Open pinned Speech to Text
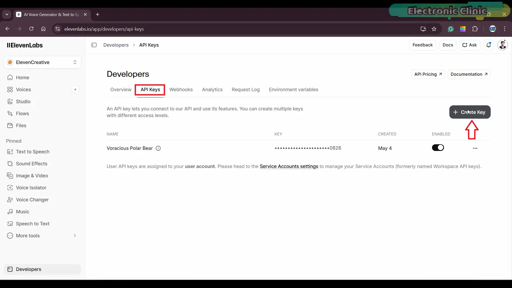The width and height of the screenshot is (512, 288). [x=42, y=224]
